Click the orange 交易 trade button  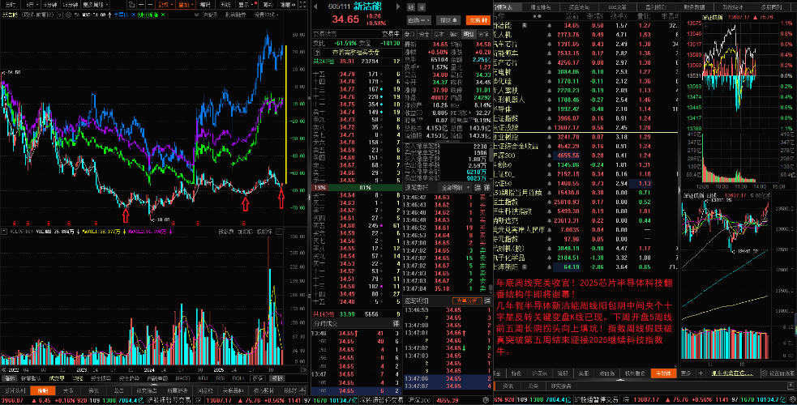point(478,20)
